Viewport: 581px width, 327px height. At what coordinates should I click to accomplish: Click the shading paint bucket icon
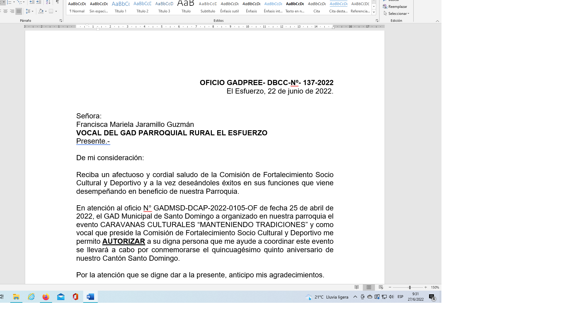coord(41,11)
